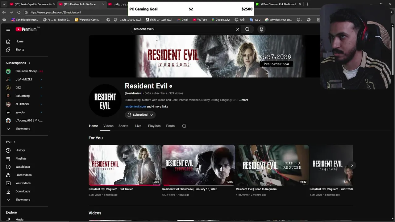Open the residentevil.com link
395x222 pixels.
click(135, 106)
